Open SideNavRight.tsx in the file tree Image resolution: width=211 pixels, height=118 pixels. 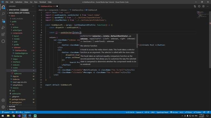click(21, 53)
